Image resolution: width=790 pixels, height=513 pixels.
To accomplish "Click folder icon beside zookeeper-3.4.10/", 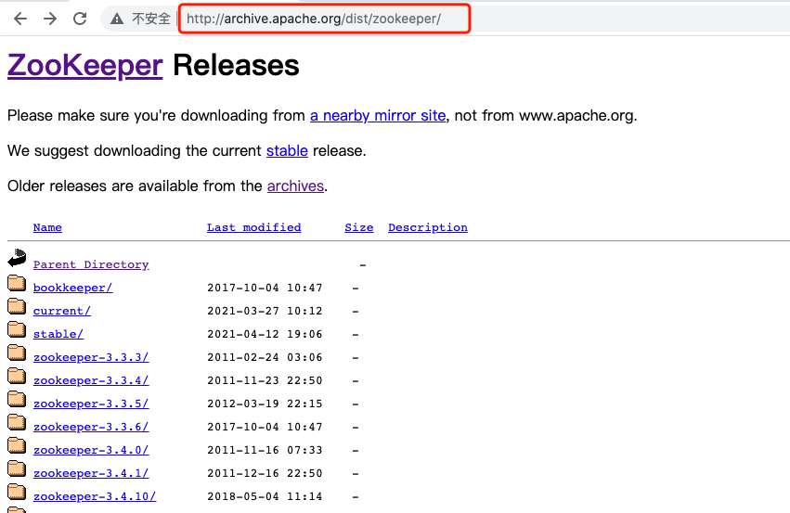I will pyautogui.click(x=17, y=492).
